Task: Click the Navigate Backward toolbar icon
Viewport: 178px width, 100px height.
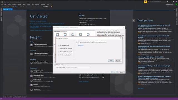Action: (x=3, y=6)
